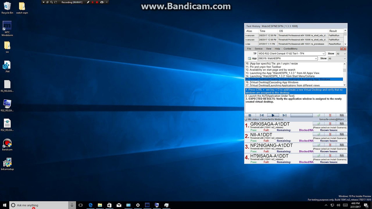Click the test case list scrollbar
This screenshot has height=209, width=372.
pyautogui.click(x=345, y=74)
